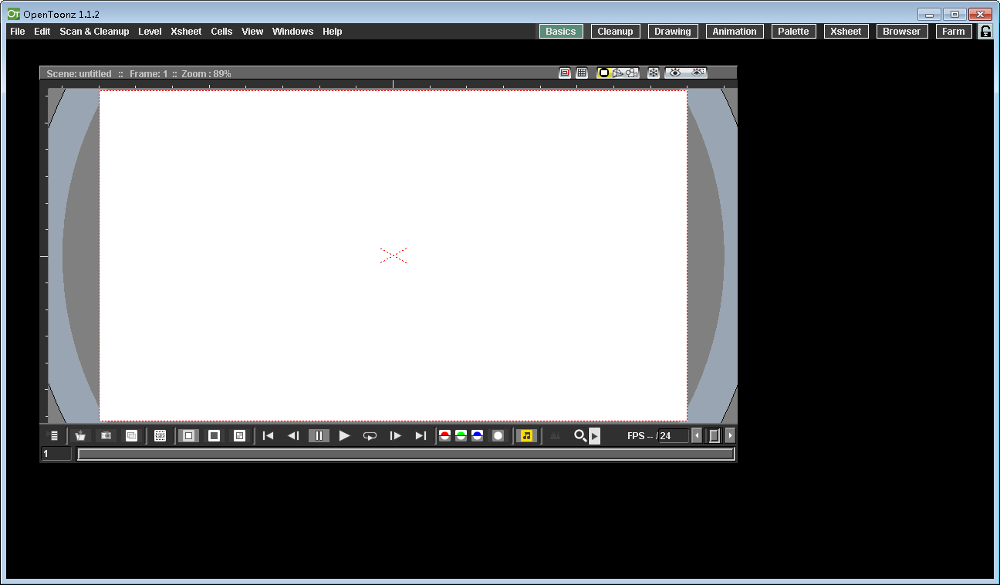The height and width of the screenshot is (585, 1000).
Task: Open the Cells menu
Action: 221,32
